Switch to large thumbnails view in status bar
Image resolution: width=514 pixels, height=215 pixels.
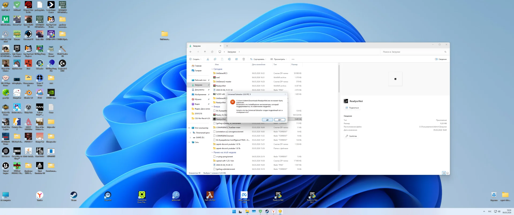tap(447, 173)
